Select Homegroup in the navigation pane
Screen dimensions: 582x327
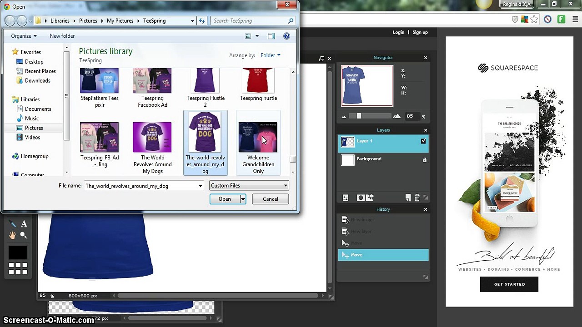[35, 156]
